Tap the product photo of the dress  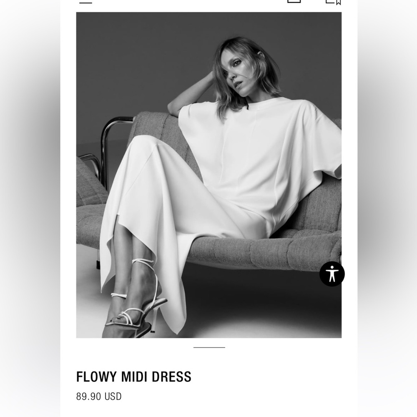(x=209, y=175)
